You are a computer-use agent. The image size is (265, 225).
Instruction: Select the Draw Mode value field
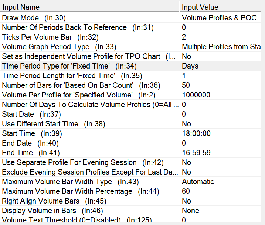[220, 18]
